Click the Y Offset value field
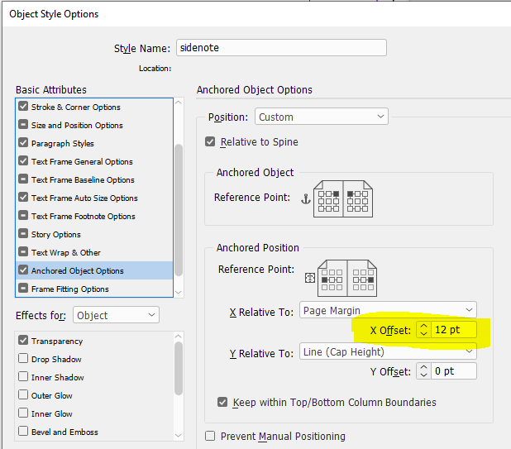This screenshot has height=449, width=511. pyautogui.click(x=454, y=371)
